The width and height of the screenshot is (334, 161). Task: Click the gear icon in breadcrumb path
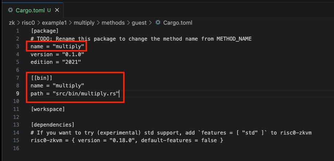click(158, 22)
